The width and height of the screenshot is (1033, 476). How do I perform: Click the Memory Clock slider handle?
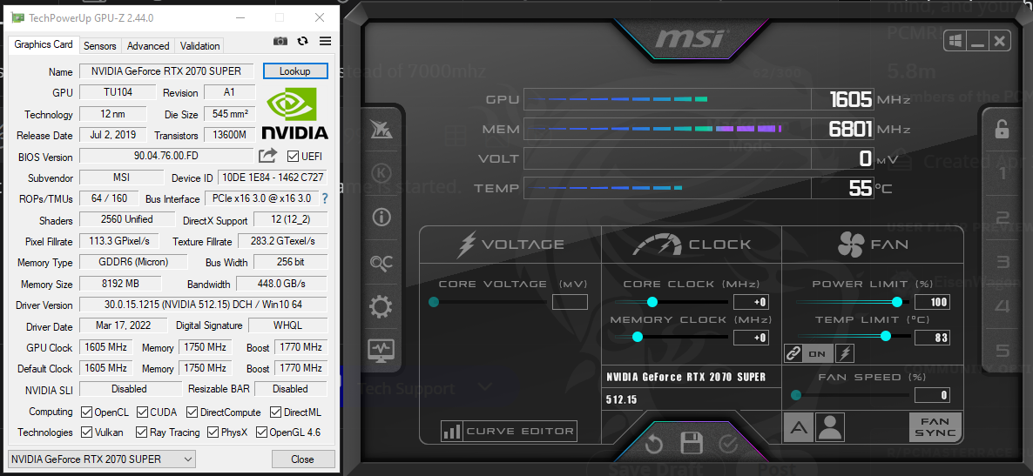point(637,337)
